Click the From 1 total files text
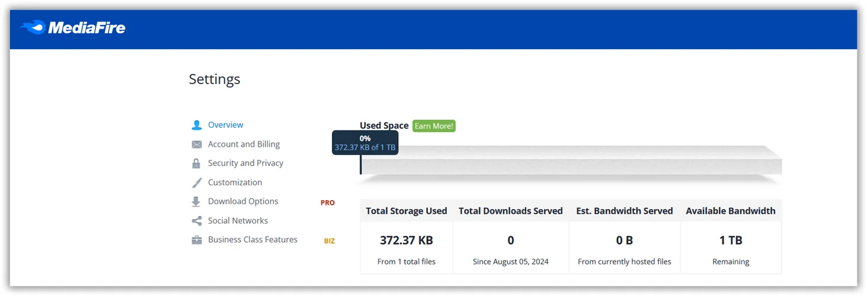The width and height of the screenshot is (867, 296). point(407,262)
